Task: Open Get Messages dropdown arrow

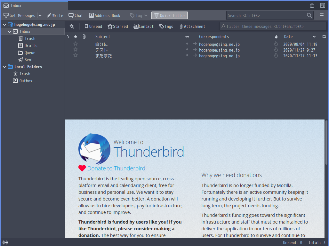Action: coord(40,16)
